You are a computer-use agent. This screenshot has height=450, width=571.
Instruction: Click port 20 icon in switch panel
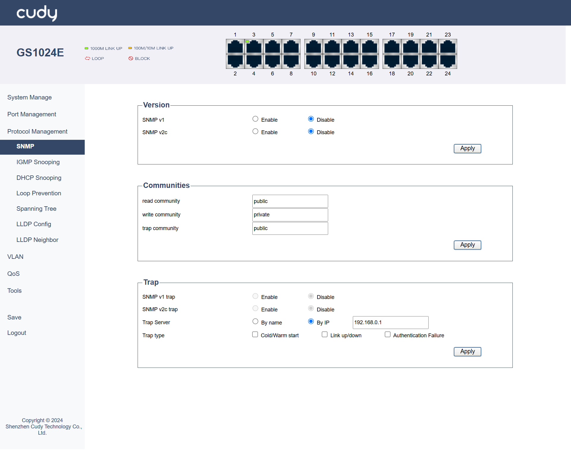(411, 61)
